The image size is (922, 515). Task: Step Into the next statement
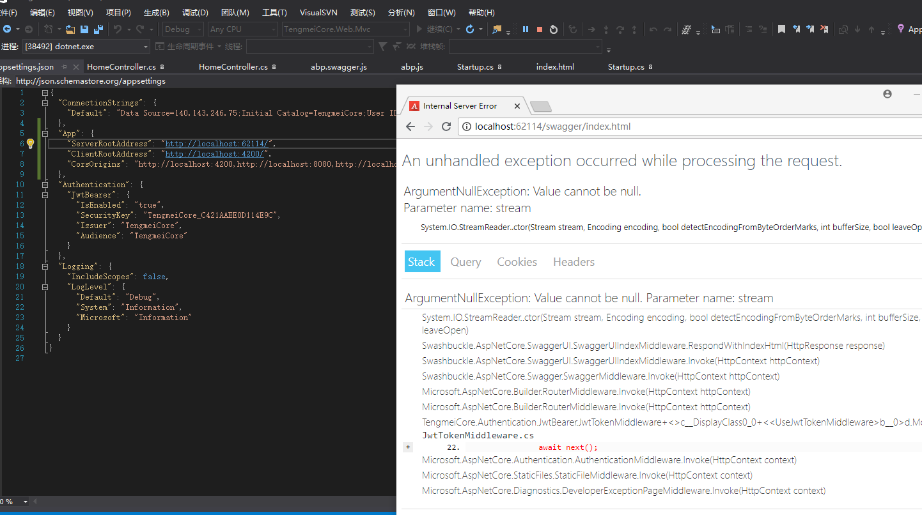point(606,29)
